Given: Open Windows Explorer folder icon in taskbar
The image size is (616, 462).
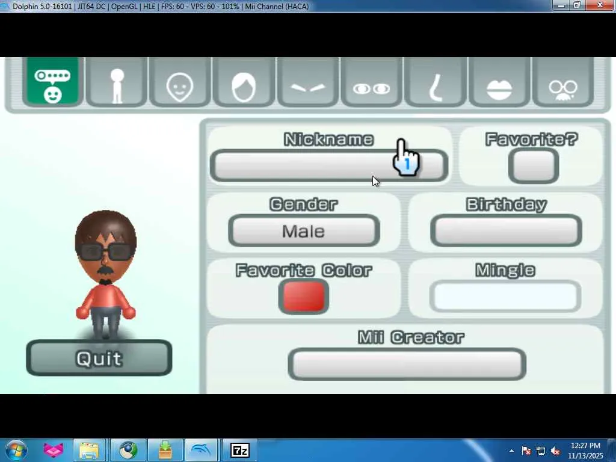Looking at the screenshot, I should 89,450.
